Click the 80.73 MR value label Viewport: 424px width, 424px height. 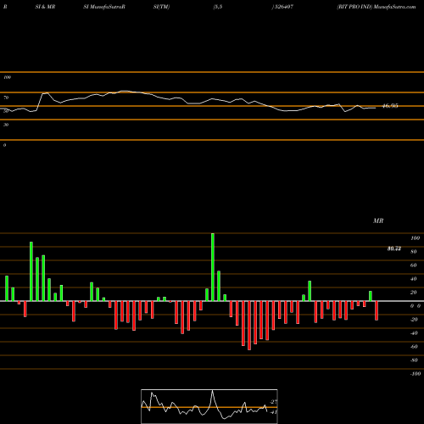click(x=394, y=248)
